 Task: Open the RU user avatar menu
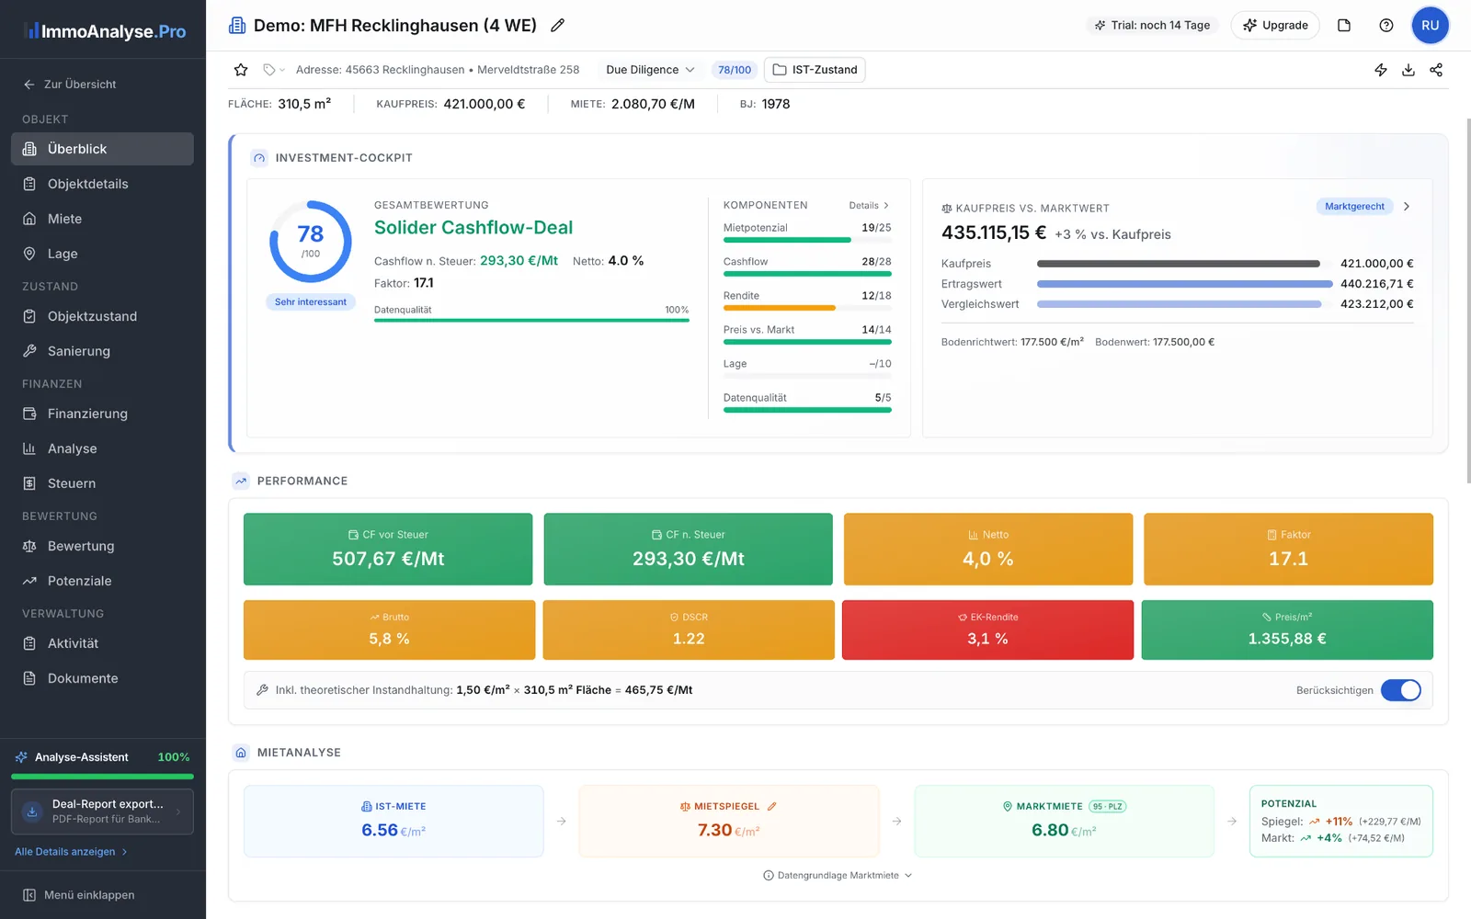click(1430, 25)
